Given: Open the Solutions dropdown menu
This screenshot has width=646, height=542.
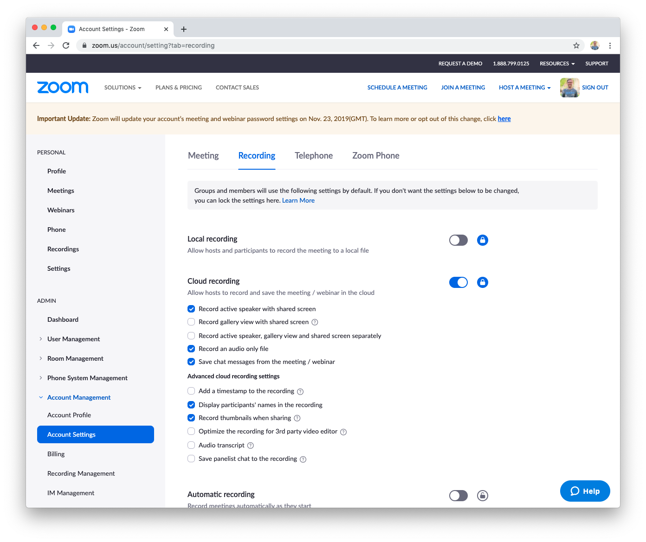Looking at the screenshot, I should point(123,88).
